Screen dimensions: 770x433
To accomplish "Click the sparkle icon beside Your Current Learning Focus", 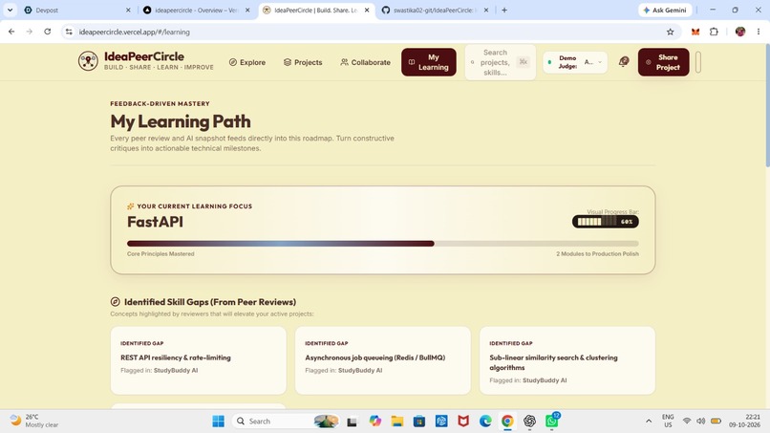I will tap(130, 206).
